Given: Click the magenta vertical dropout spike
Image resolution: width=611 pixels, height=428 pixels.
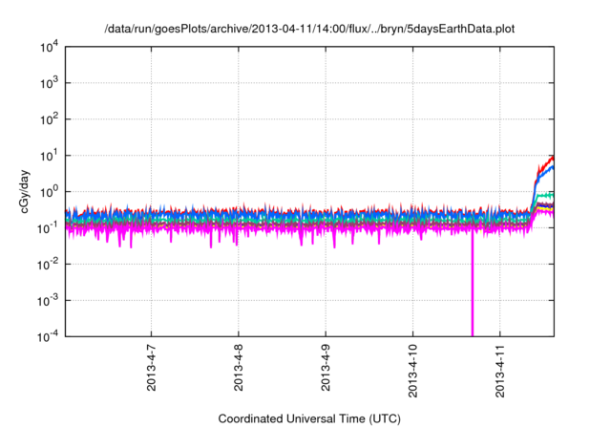Looking at the screenshot, I should click(x=473, y=285).
